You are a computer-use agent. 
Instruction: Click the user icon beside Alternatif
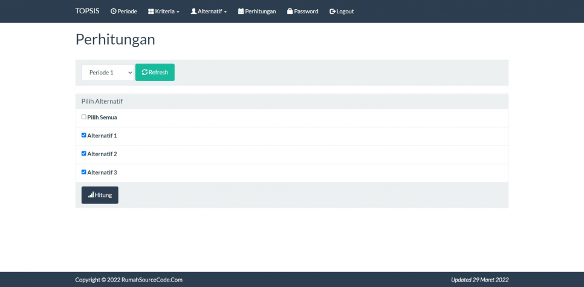[193, 12]
